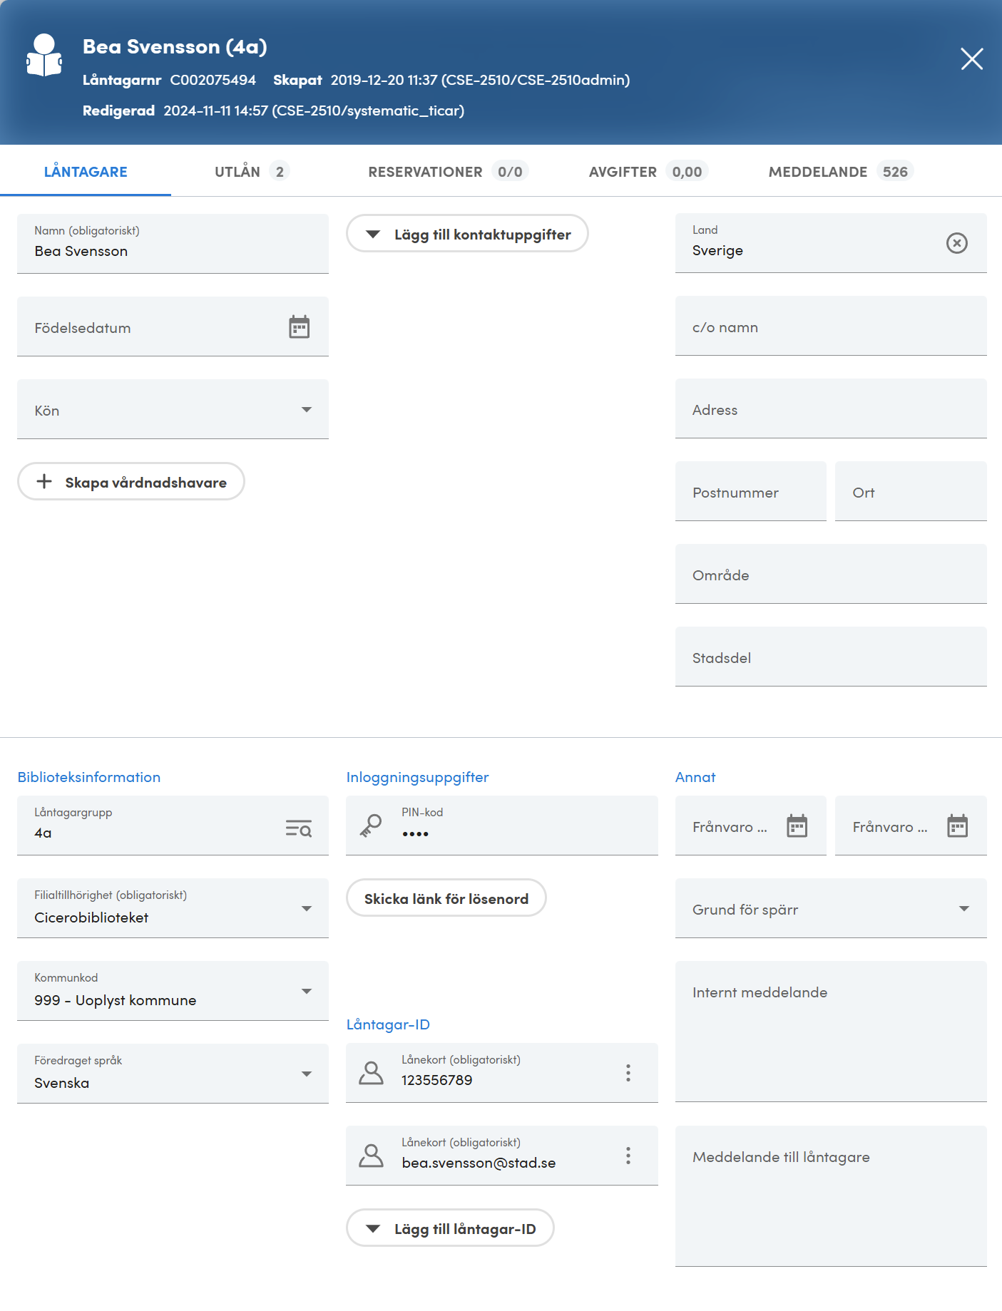Viewport: 1002px width, 1311px height.
Task: Open the Födelsedatum calendar picker
Action: pyautogui.click(x=299, y=327)
